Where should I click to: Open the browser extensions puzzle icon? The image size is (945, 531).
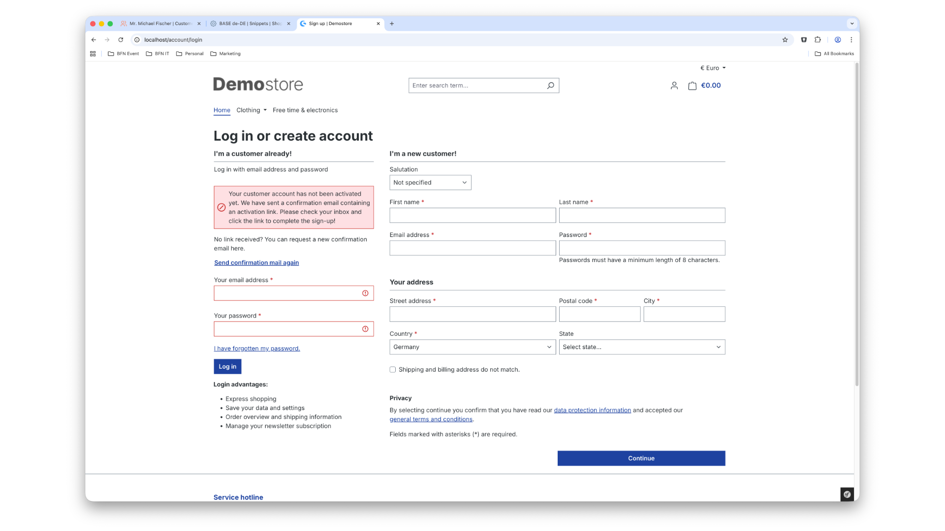818,40
